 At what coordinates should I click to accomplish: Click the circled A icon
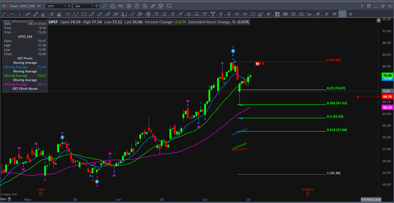(145, 6)
